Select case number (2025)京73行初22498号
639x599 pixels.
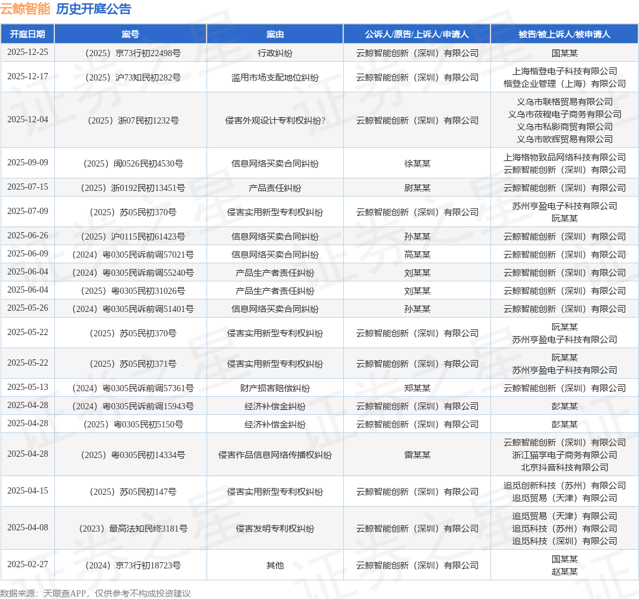pyautogui.click(x=130, y=53)
